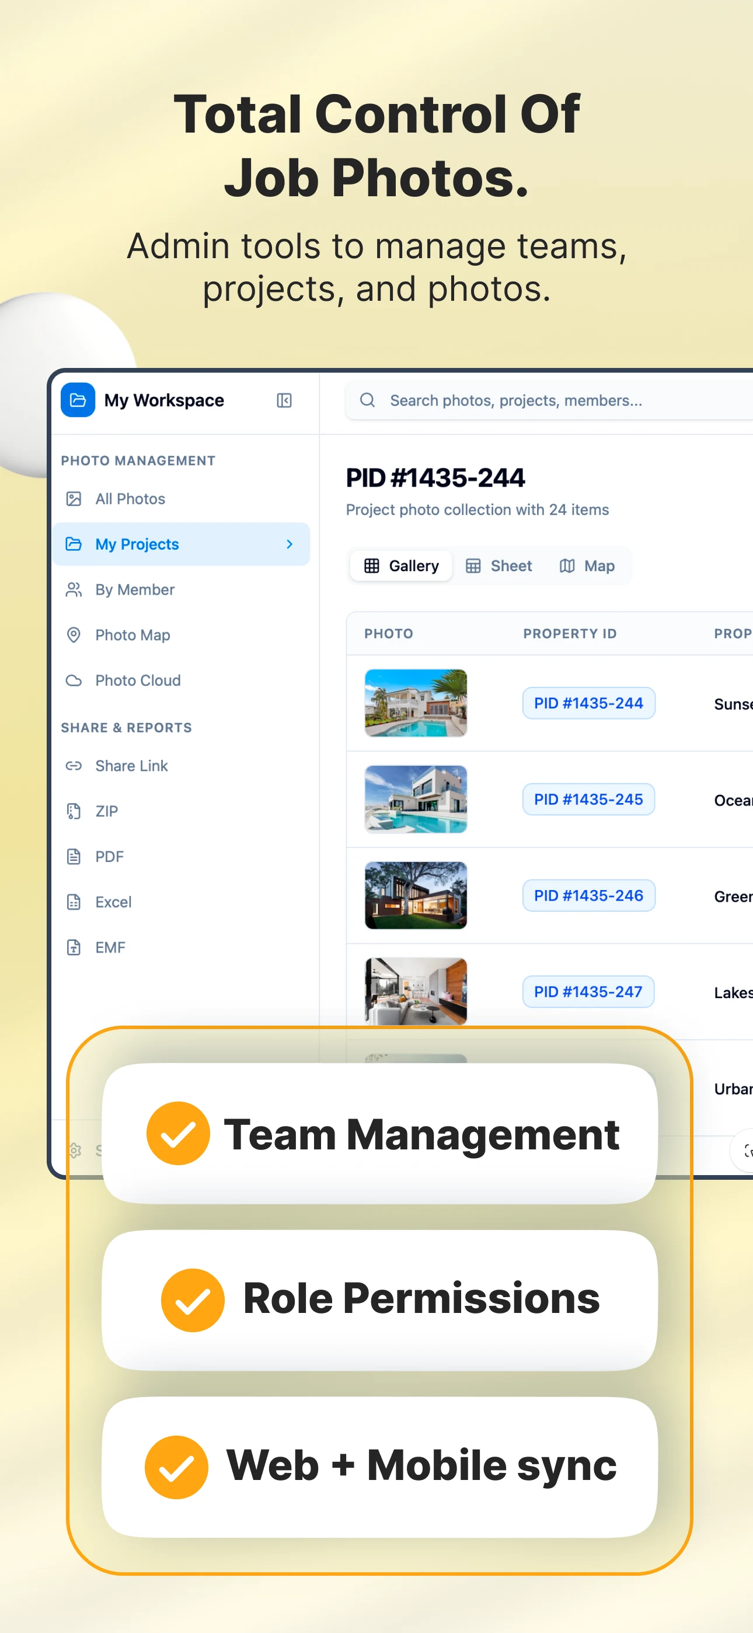753x1633 pixels.
Task: Click the By Member people icon
Action: coord(74,589)
